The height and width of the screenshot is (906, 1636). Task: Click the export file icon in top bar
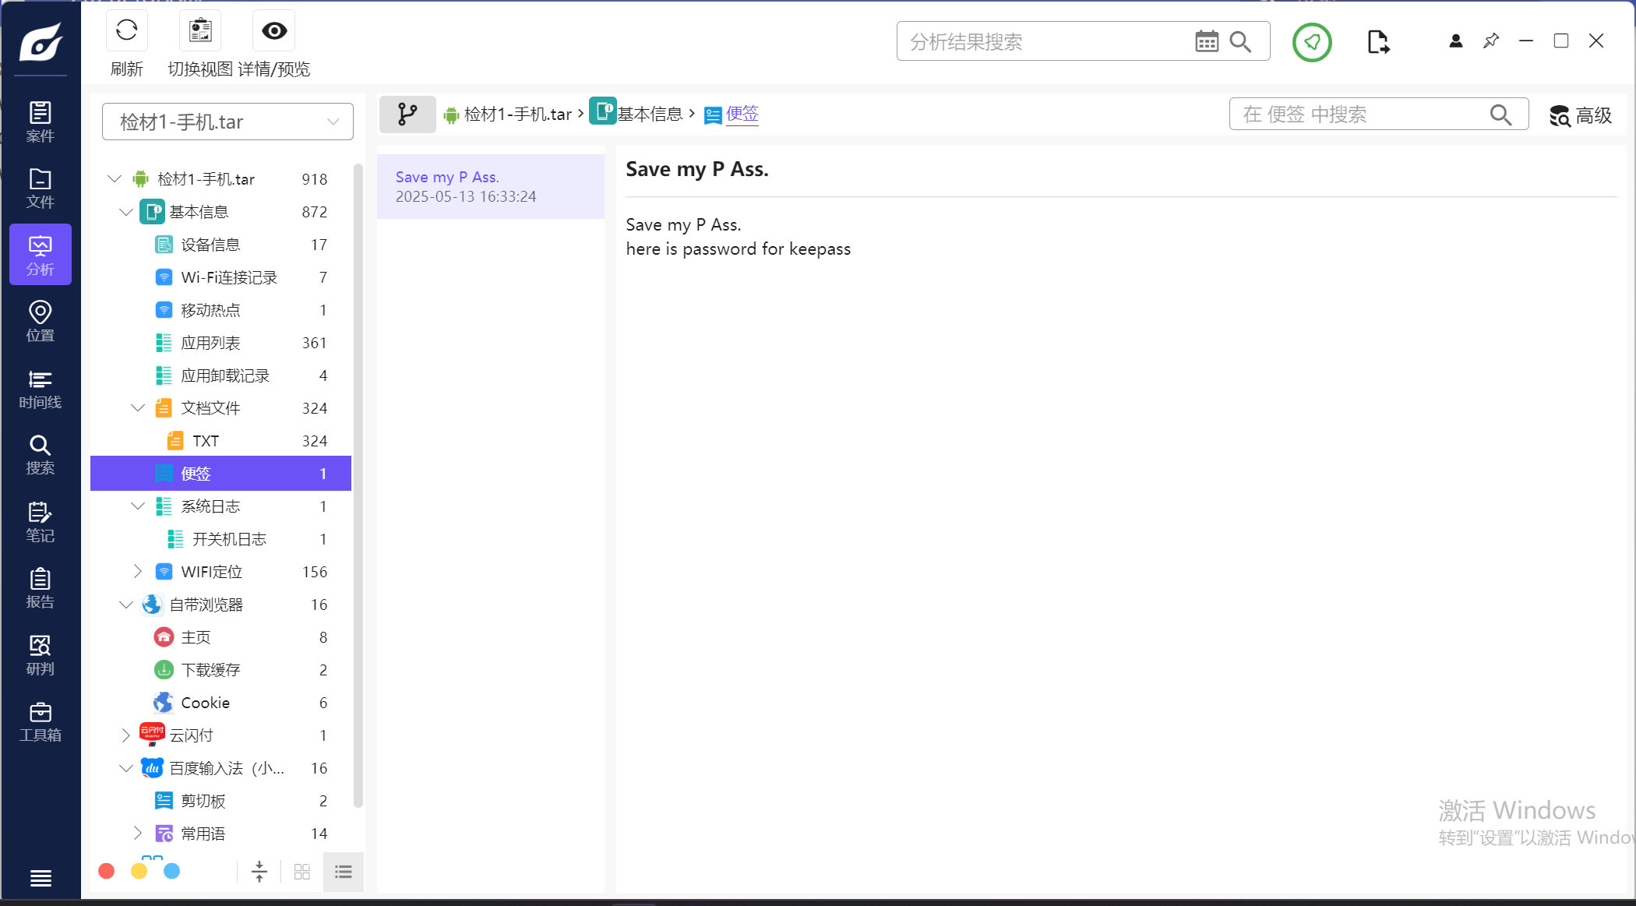[1377, 42]
